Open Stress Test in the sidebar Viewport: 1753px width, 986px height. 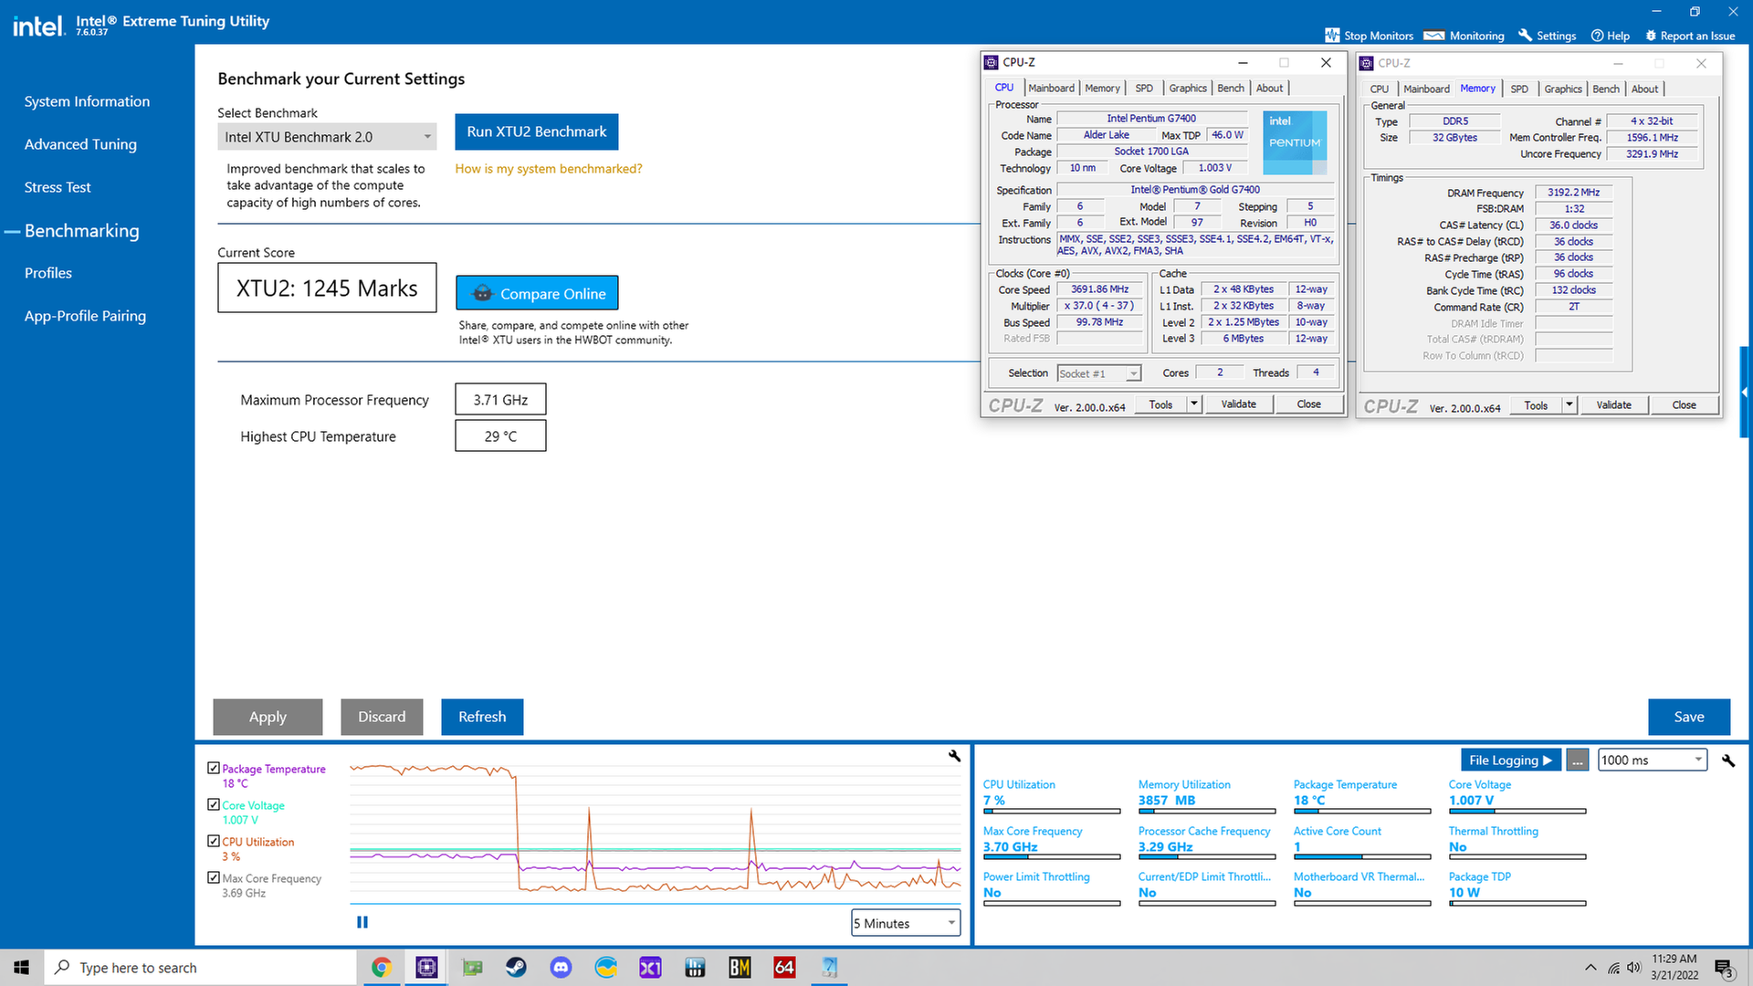click(58, 187)
